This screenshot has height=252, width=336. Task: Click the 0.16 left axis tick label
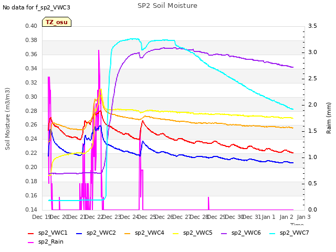31,195
